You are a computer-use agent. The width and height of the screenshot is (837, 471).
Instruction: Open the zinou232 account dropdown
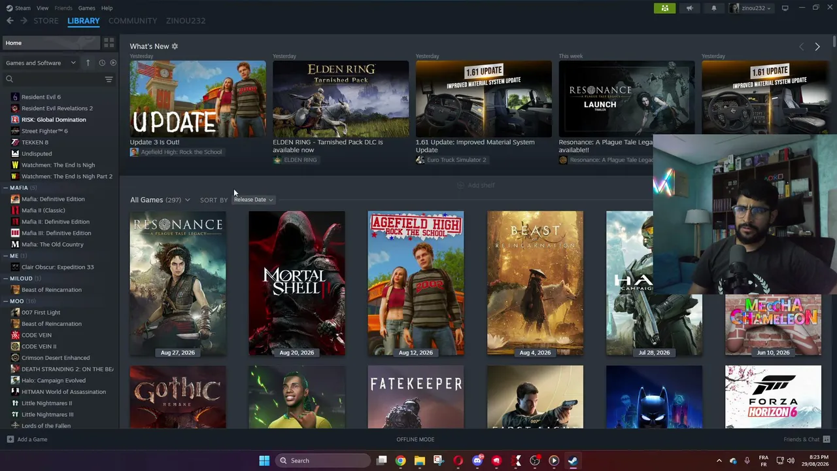tap(751, 8)
